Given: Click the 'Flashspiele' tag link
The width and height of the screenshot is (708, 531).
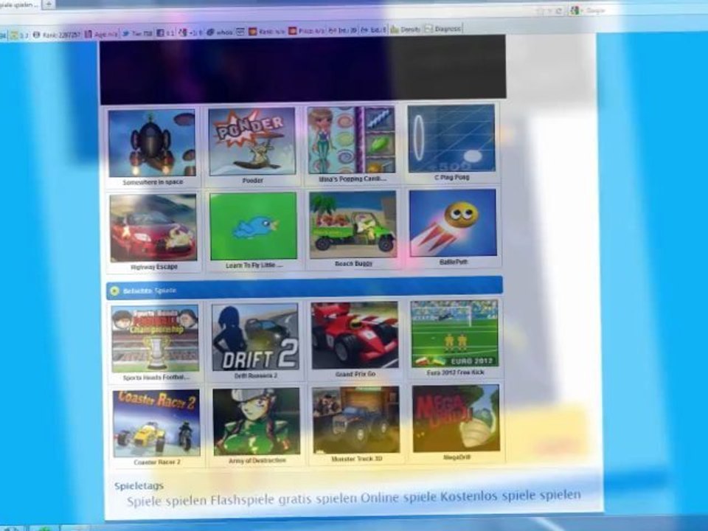Looking at the screenshot, I should click(x=243, y=500).
